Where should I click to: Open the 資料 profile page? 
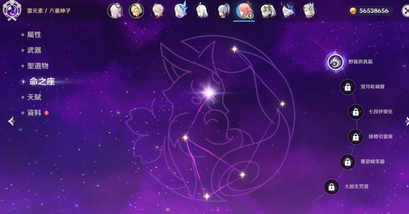pyautogui.click(x=34, y=113)
